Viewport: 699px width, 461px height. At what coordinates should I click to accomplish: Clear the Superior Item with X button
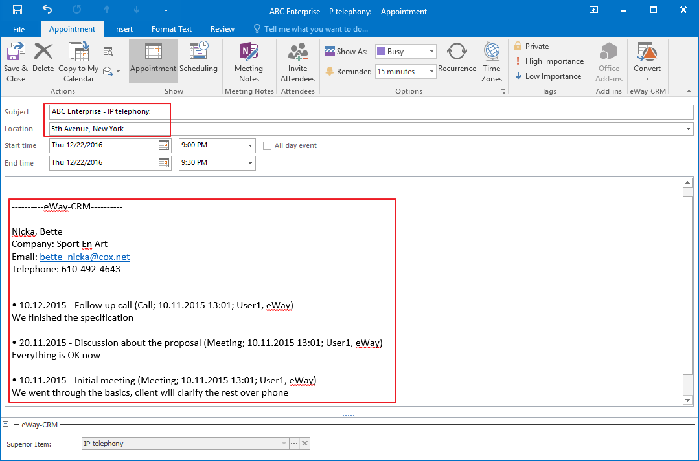[305, 444]
